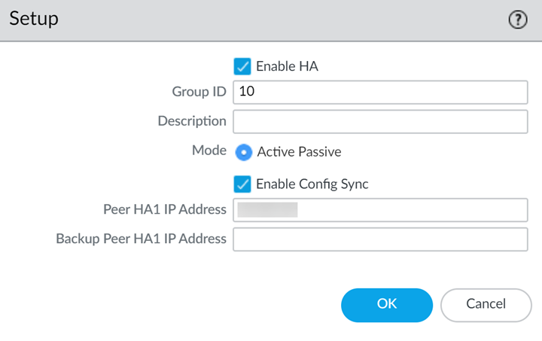Click the Setup dialog title
Viewport: 542px width, 341px height.
point(34,19)
